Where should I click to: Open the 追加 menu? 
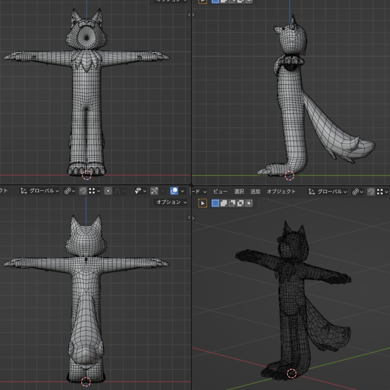(x=255, y=191)
